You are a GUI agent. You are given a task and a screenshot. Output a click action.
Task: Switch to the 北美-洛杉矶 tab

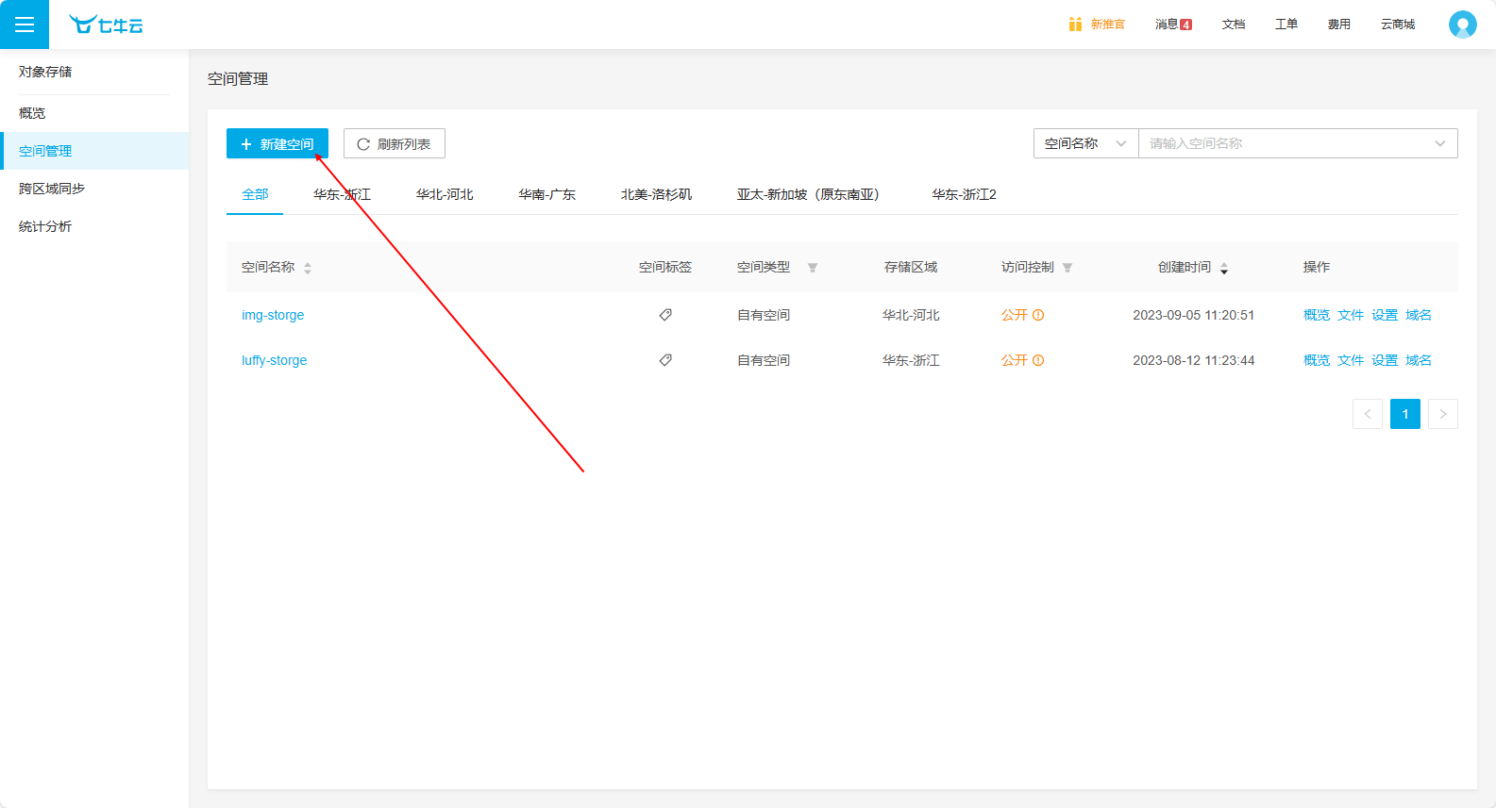pos(656,194)
